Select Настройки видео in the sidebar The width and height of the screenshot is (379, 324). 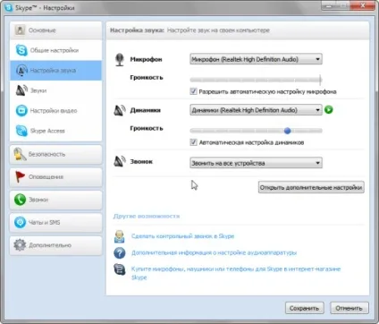pyautogui.click(x=55, y=111)
